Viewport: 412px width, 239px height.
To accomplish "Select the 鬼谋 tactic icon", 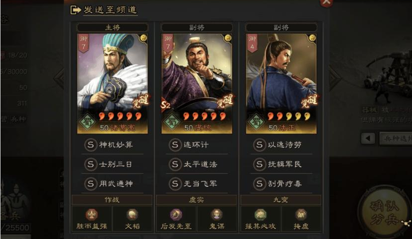I will [217, 214].
